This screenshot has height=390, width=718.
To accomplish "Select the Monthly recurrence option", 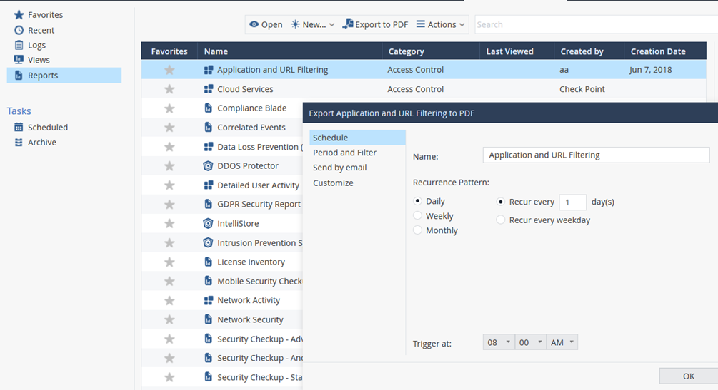I will (x=418, y=230).
